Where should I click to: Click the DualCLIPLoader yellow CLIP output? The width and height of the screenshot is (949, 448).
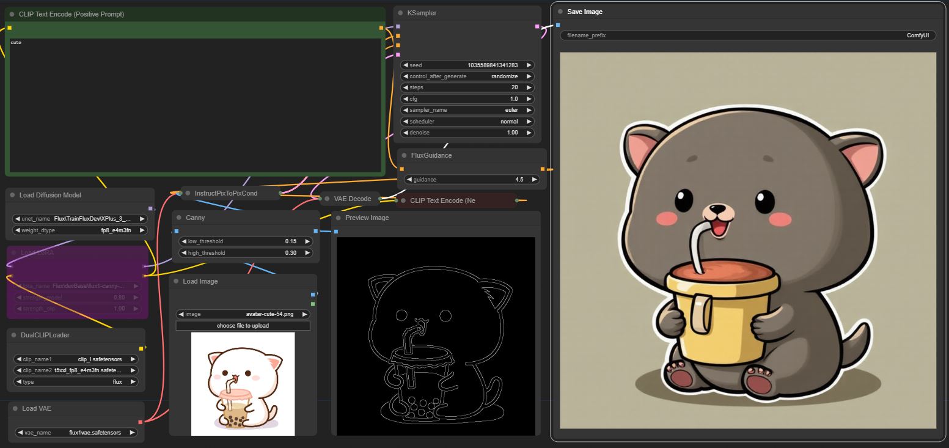(x=141, y=348)
